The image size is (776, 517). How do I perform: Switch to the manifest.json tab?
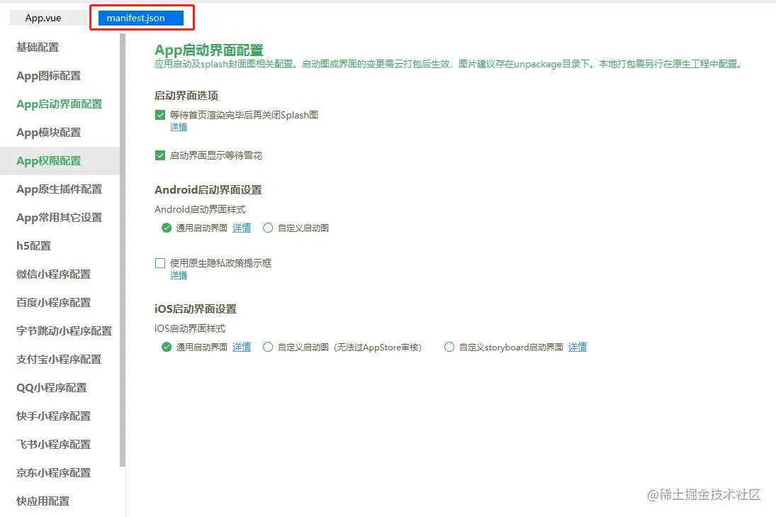[x=141, y=17]
